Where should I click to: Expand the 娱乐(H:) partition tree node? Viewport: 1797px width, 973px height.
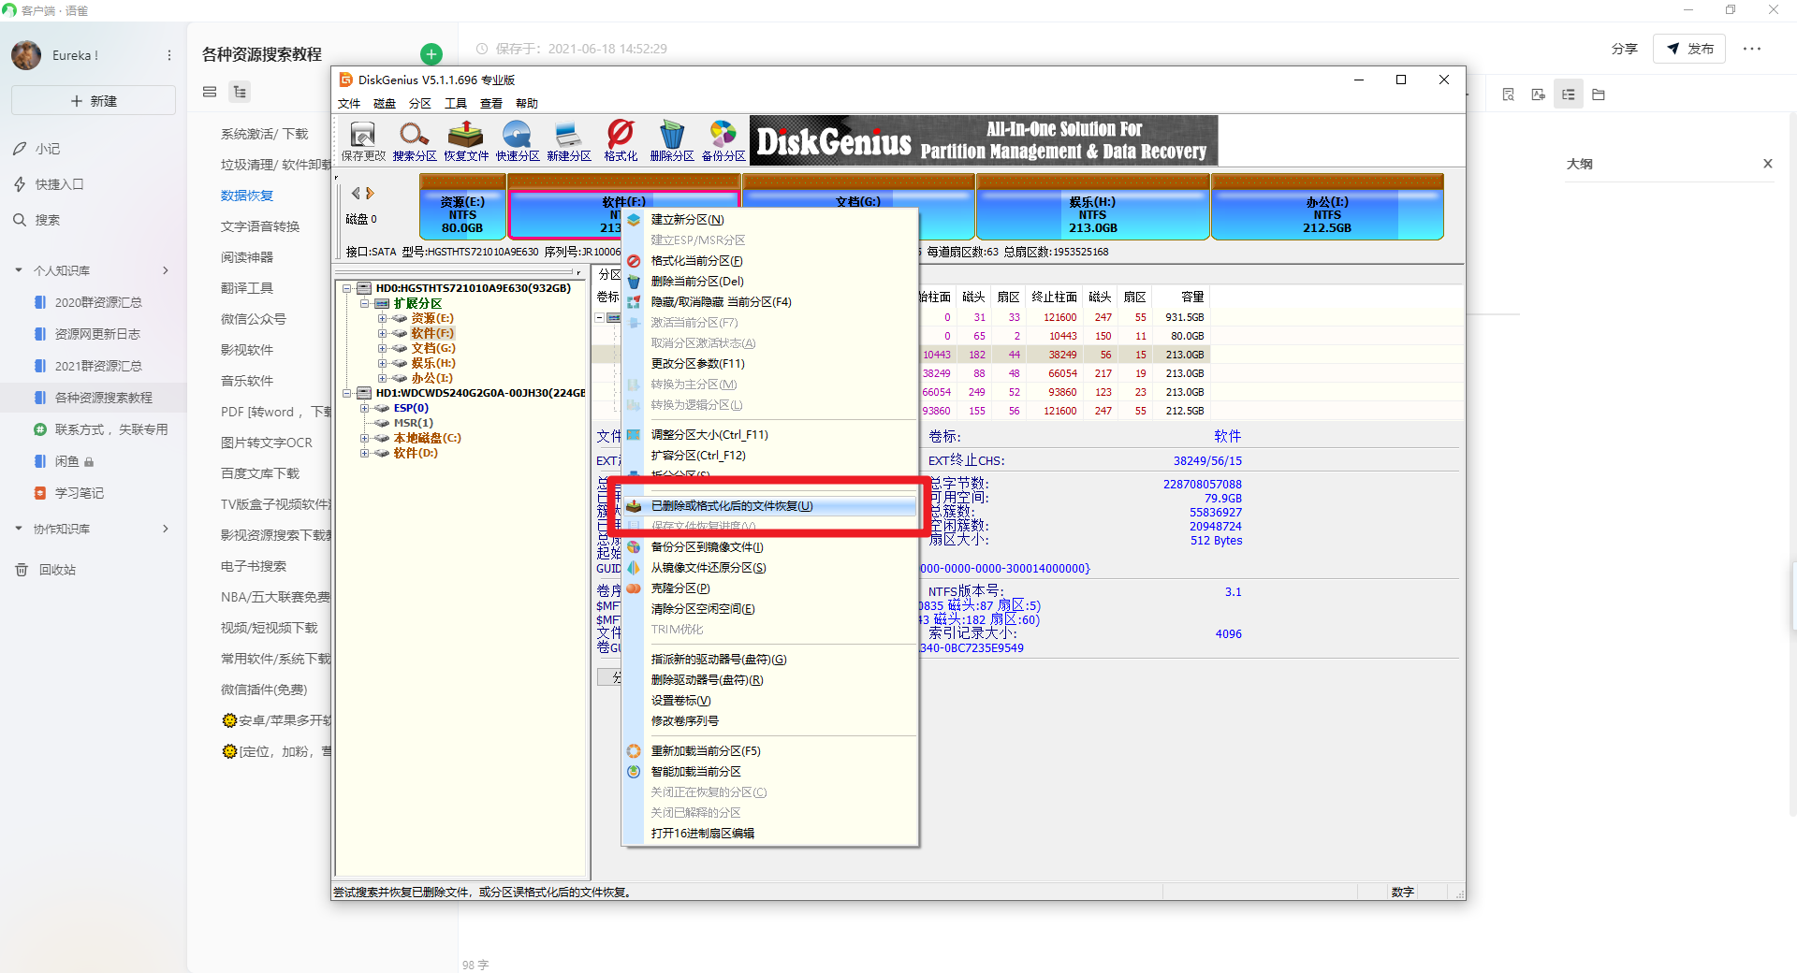tap(382, 363)
